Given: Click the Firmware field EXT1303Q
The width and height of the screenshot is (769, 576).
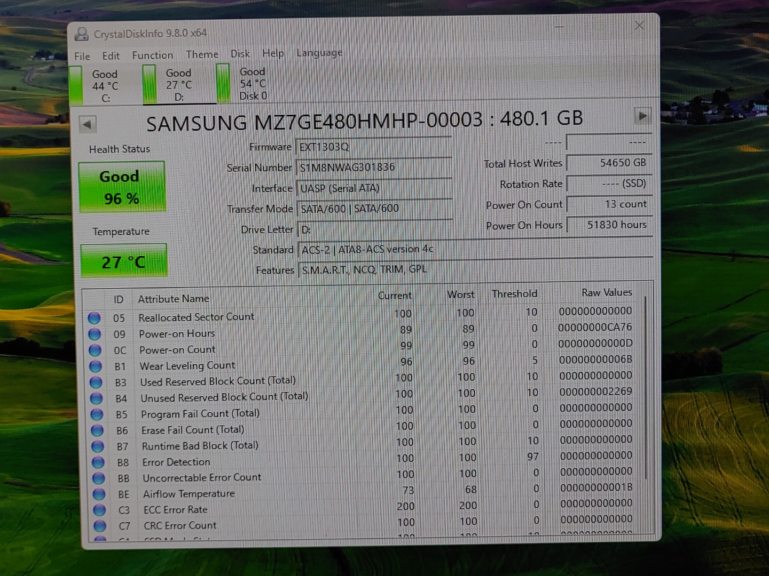Looking at the screenshot, I should 374,147.
